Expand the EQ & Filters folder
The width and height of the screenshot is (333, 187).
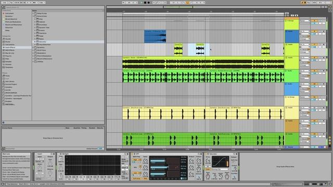tap(33, 50)
